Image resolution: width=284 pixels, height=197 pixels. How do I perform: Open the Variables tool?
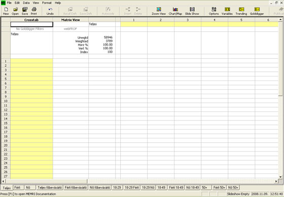coord(227,11)
